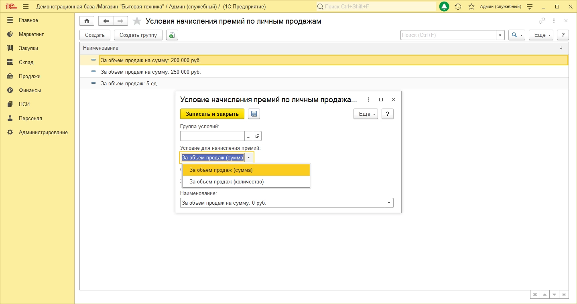This screenshot has width=577, height=304.
Task: Open dialog actions menu (three dots)
Action: click(x=368, y=100)
